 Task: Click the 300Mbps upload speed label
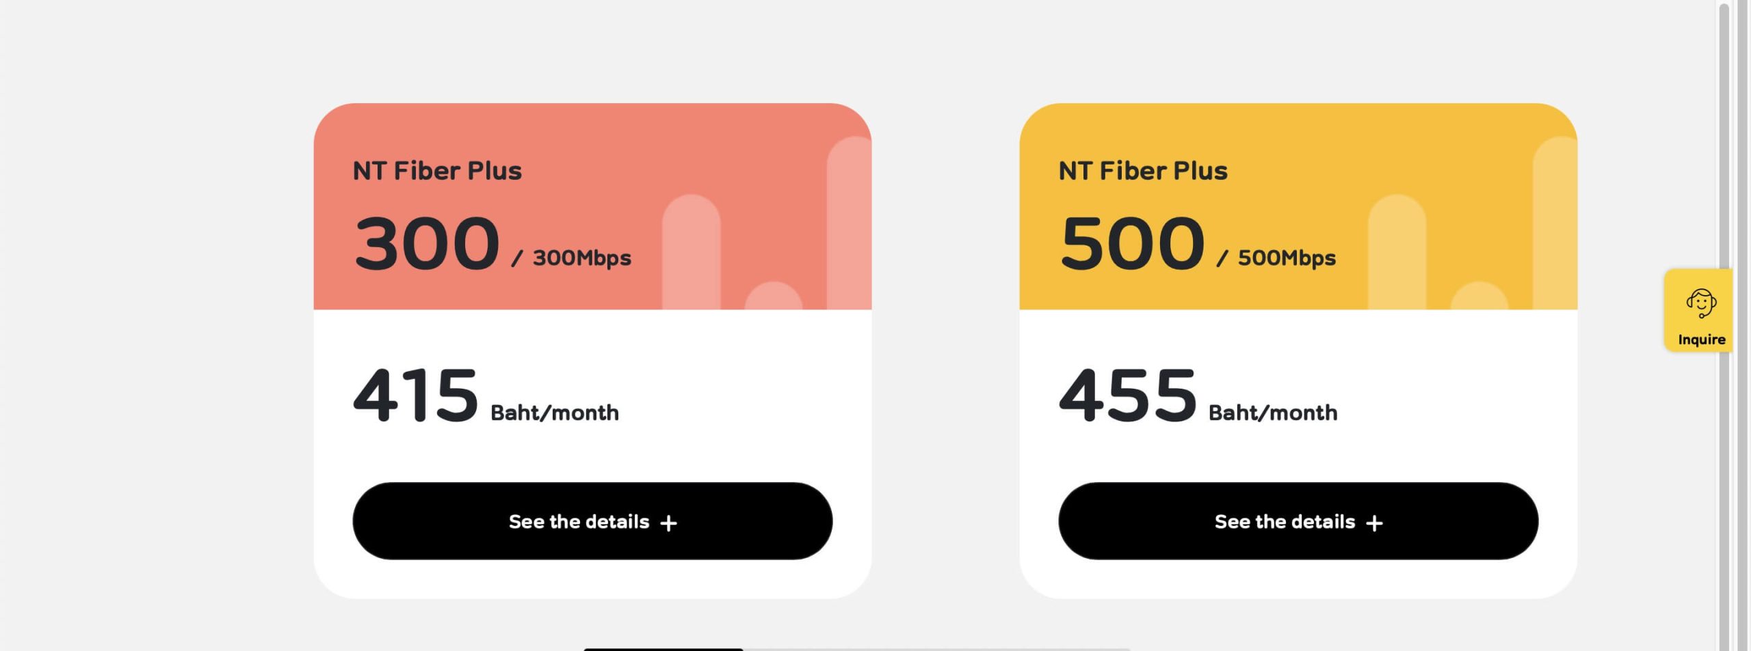coord(581,258)
